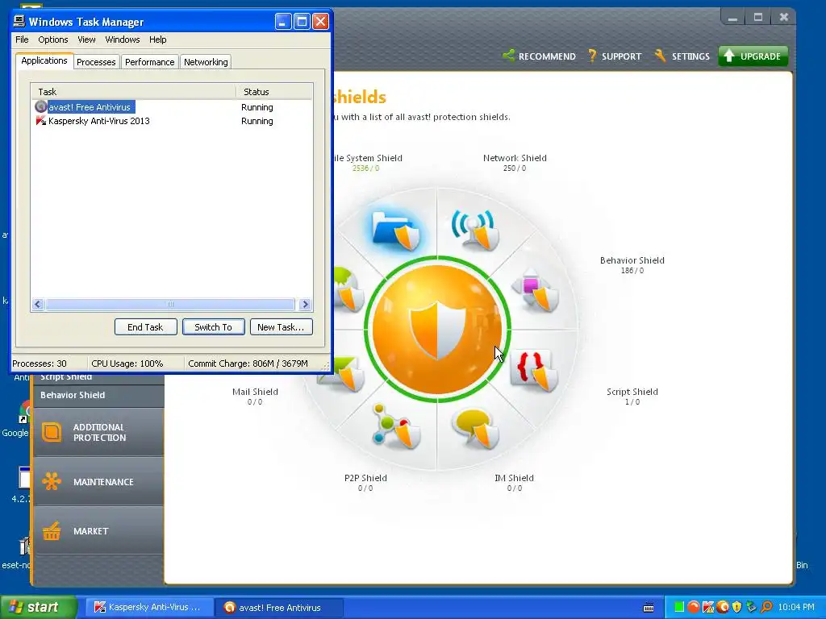Viewport: 826px width, 619px height.
Task: Click the avast orange ball tray icon
Action: coord(723,607)
